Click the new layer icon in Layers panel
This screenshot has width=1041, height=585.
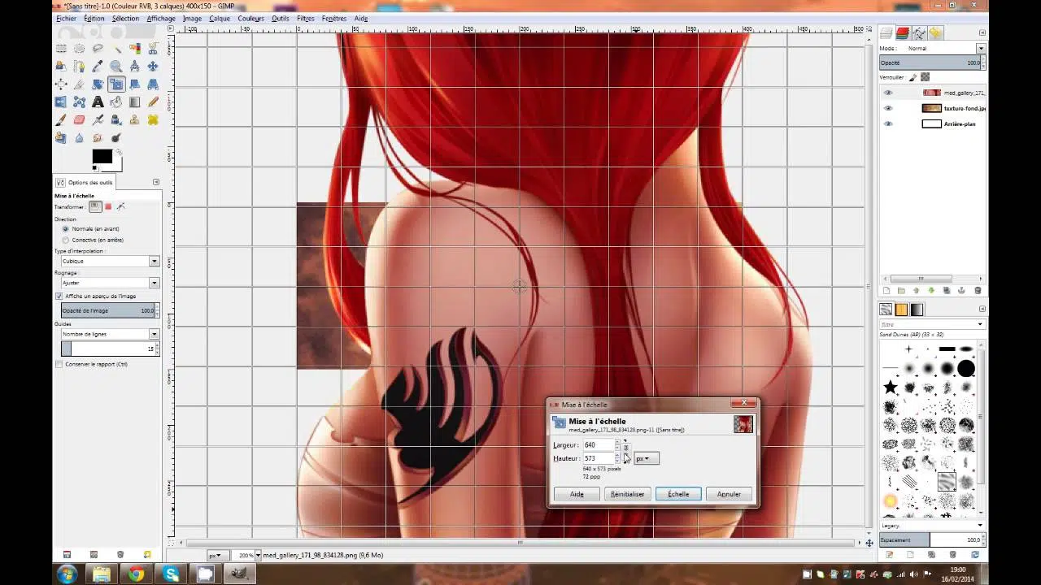(886, 290)
